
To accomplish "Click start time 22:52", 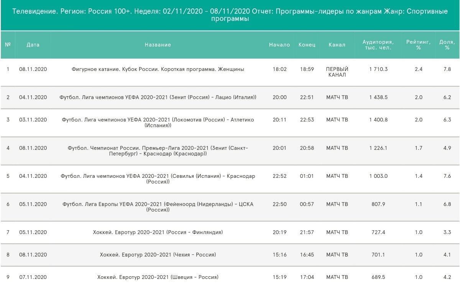I will (280, 176).
